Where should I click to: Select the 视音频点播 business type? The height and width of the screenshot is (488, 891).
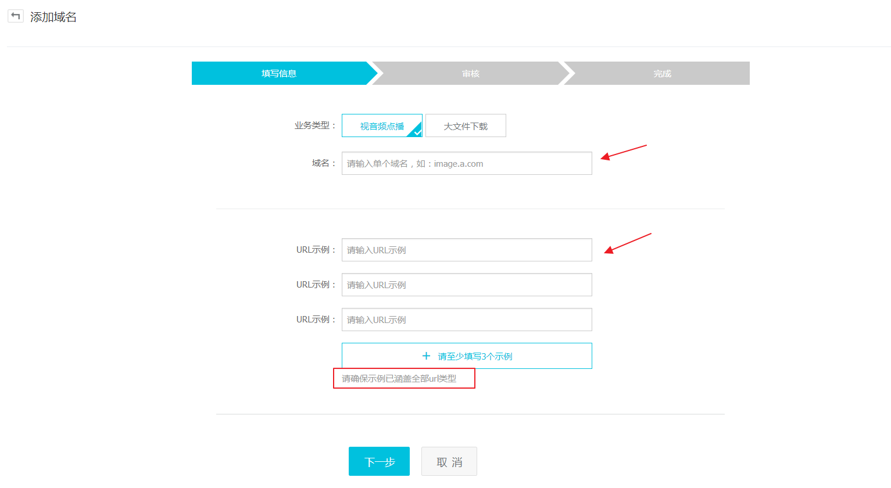point(381,126)
